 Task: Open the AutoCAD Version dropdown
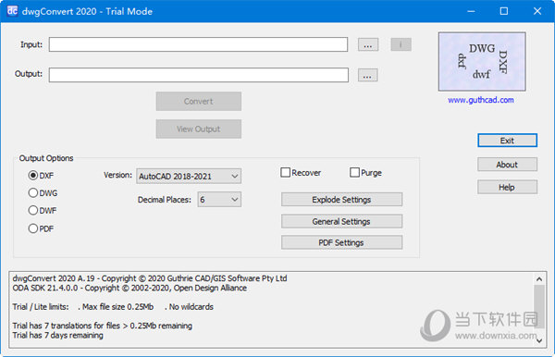(x=189, y=177)
